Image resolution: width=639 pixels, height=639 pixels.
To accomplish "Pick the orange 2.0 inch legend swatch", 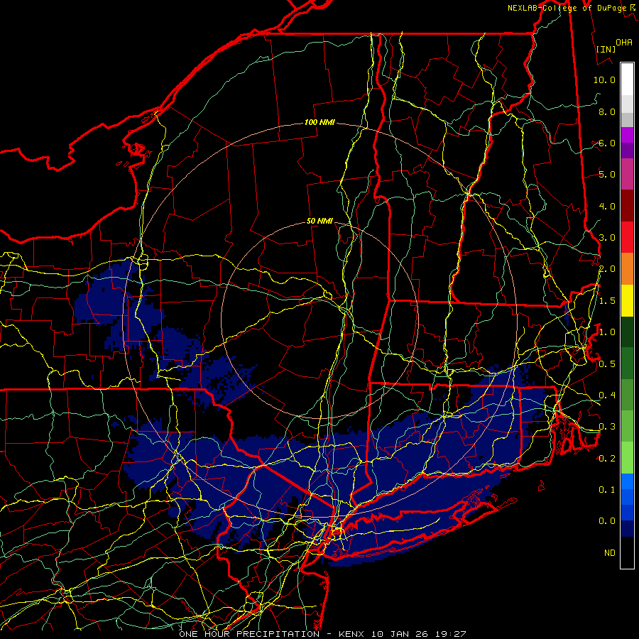I will click(627, 269).
